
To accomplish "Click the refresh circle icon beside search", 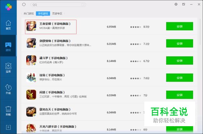I will (x=24, y=5).
